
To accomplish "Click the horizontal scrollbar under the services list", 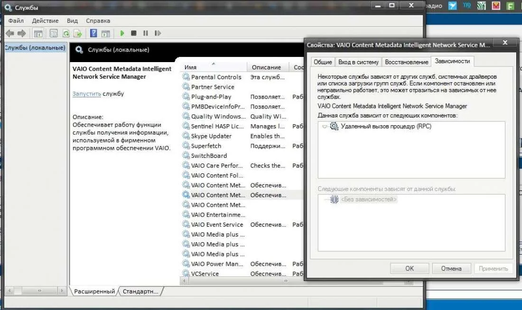I will tap(285, 281).
